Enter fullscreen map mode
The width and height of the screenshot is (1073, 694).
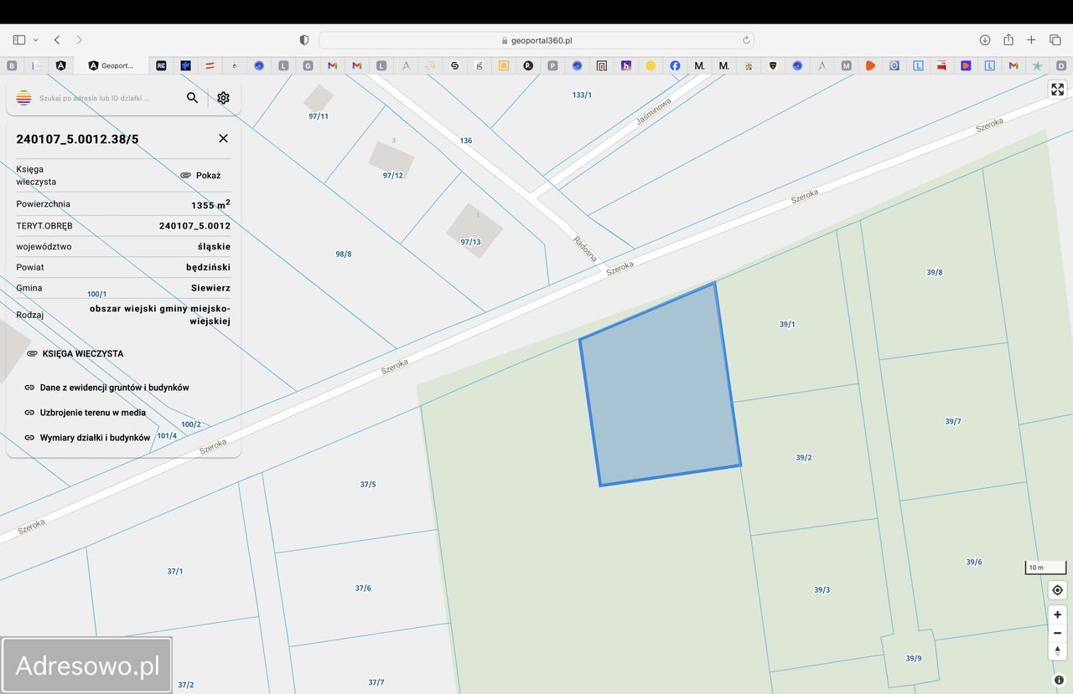click(1057, 90)
